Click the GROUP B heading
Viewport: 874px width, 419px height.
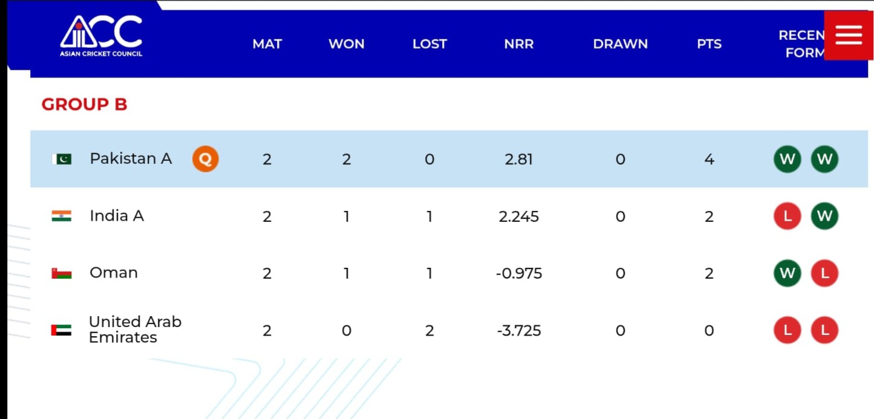click(x=84, y=105)
